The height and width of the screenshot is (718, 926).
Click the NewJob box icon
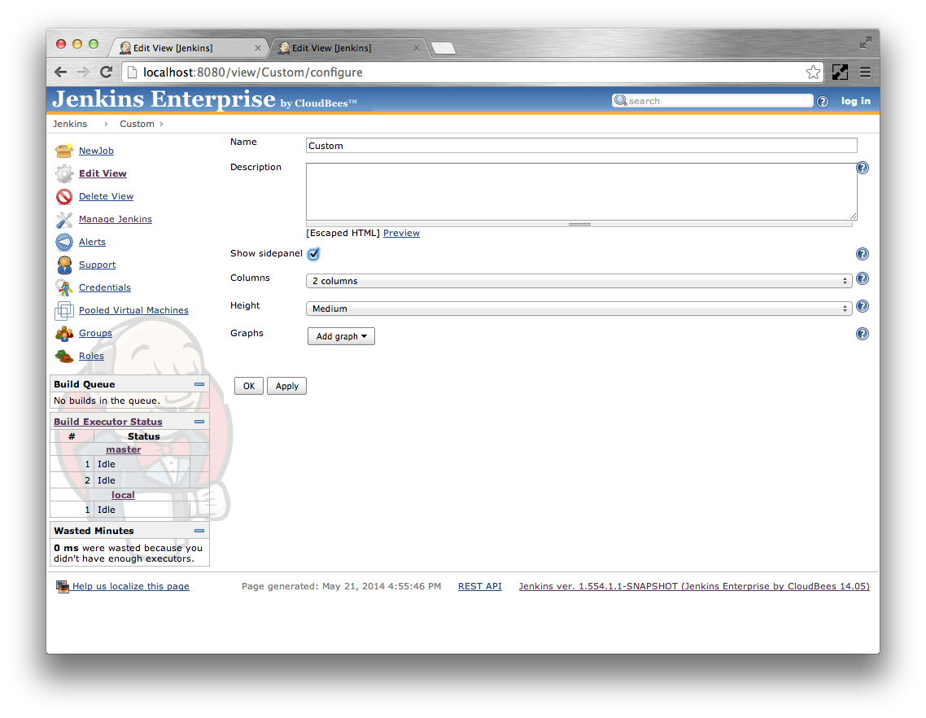pos(63,151)
